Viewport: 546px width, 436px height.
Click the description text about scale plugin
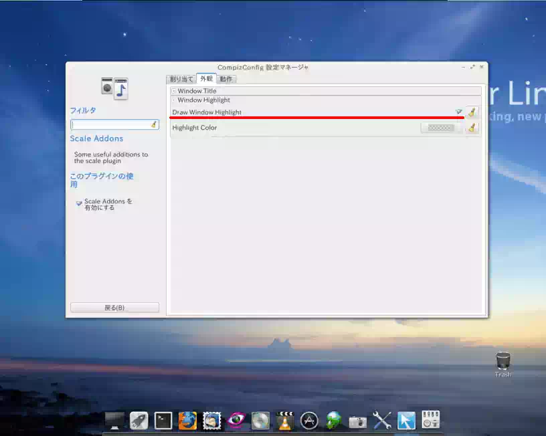click(110, 158)
